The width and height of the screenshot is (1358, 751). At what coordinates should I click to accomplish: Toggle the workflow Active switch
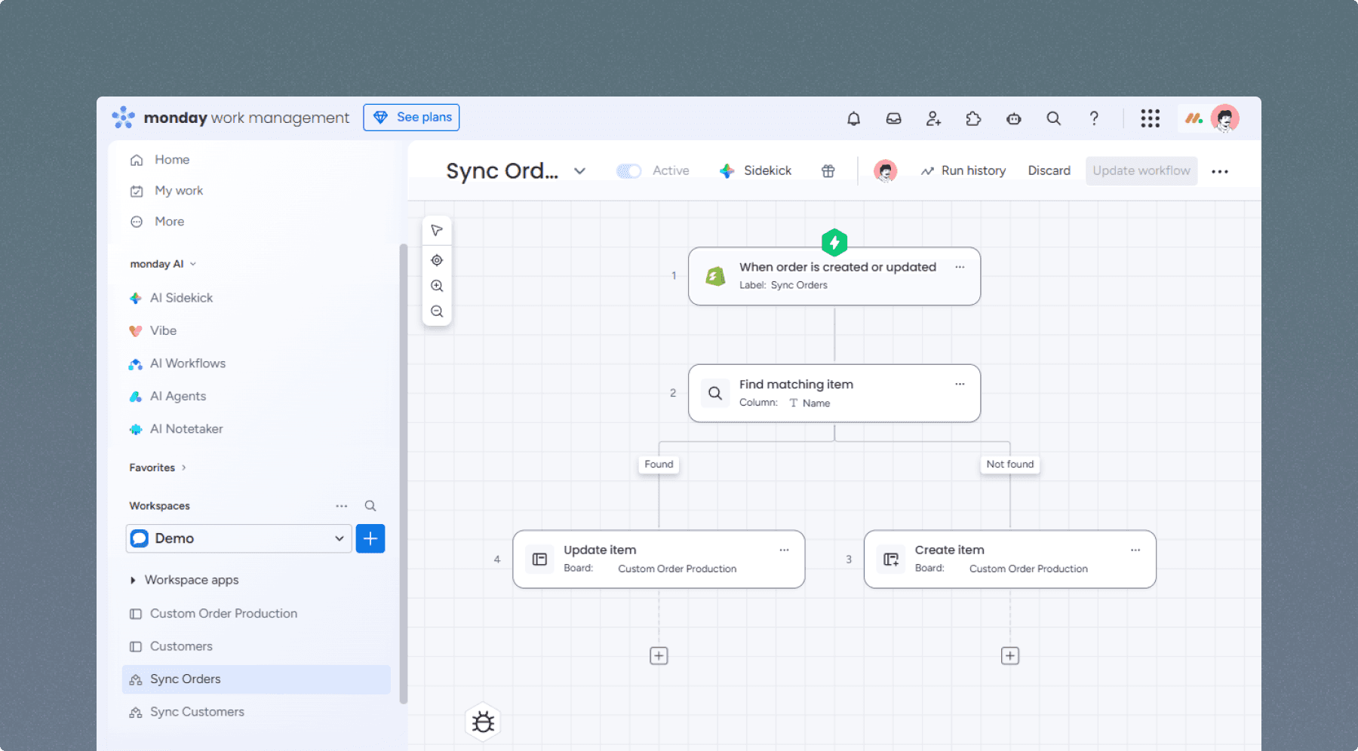point(628,171)
